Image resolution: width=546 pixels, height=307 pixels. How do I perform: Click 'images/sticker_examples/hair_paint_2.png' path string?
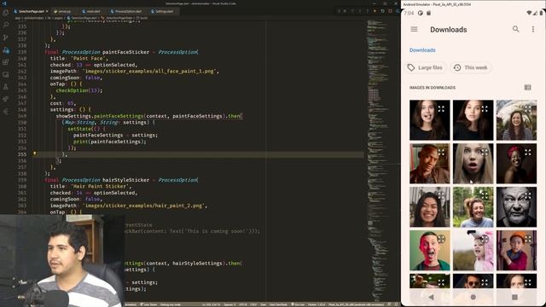(144, 206)
